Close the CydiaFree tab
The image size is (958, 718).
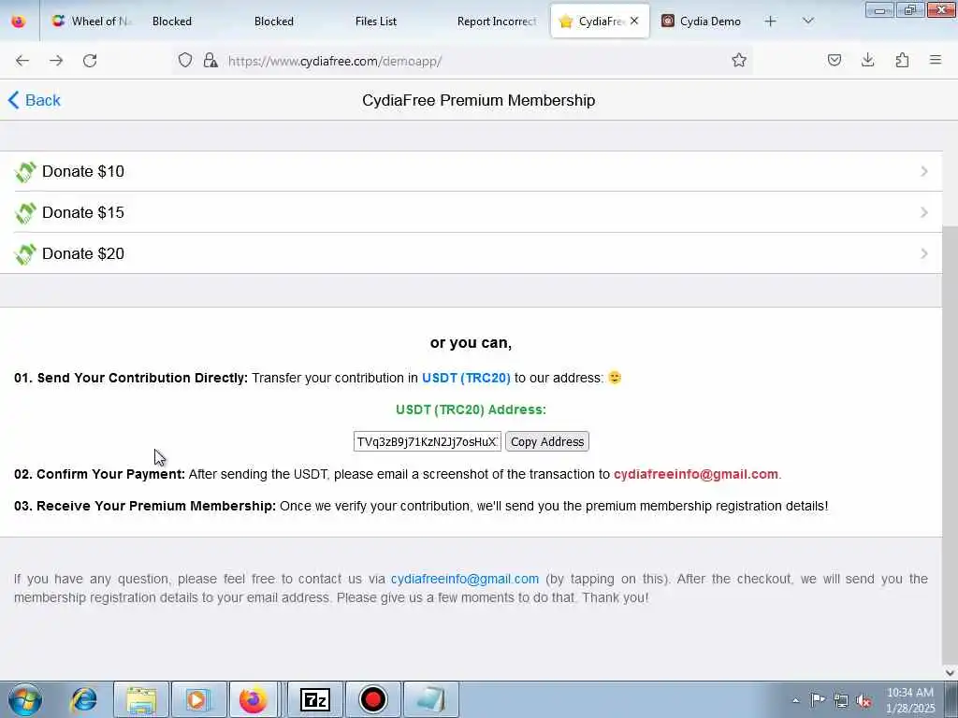pyautogui.click(x=634, y=21)
